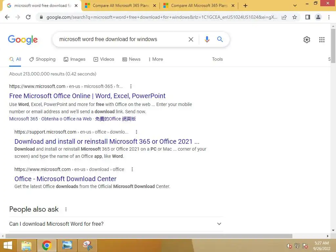Open the '免費的Office 網頁版' sitelink

point(115,119)
